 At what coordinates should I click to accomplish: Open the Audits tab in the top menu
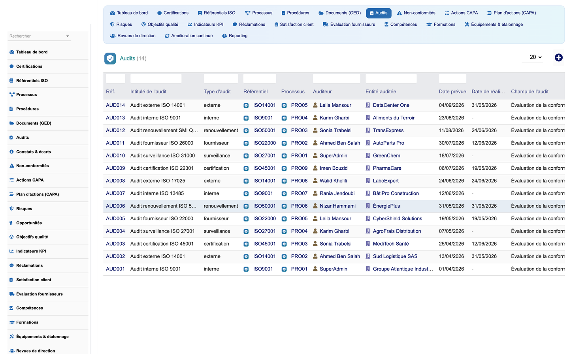tap(379, 13)
